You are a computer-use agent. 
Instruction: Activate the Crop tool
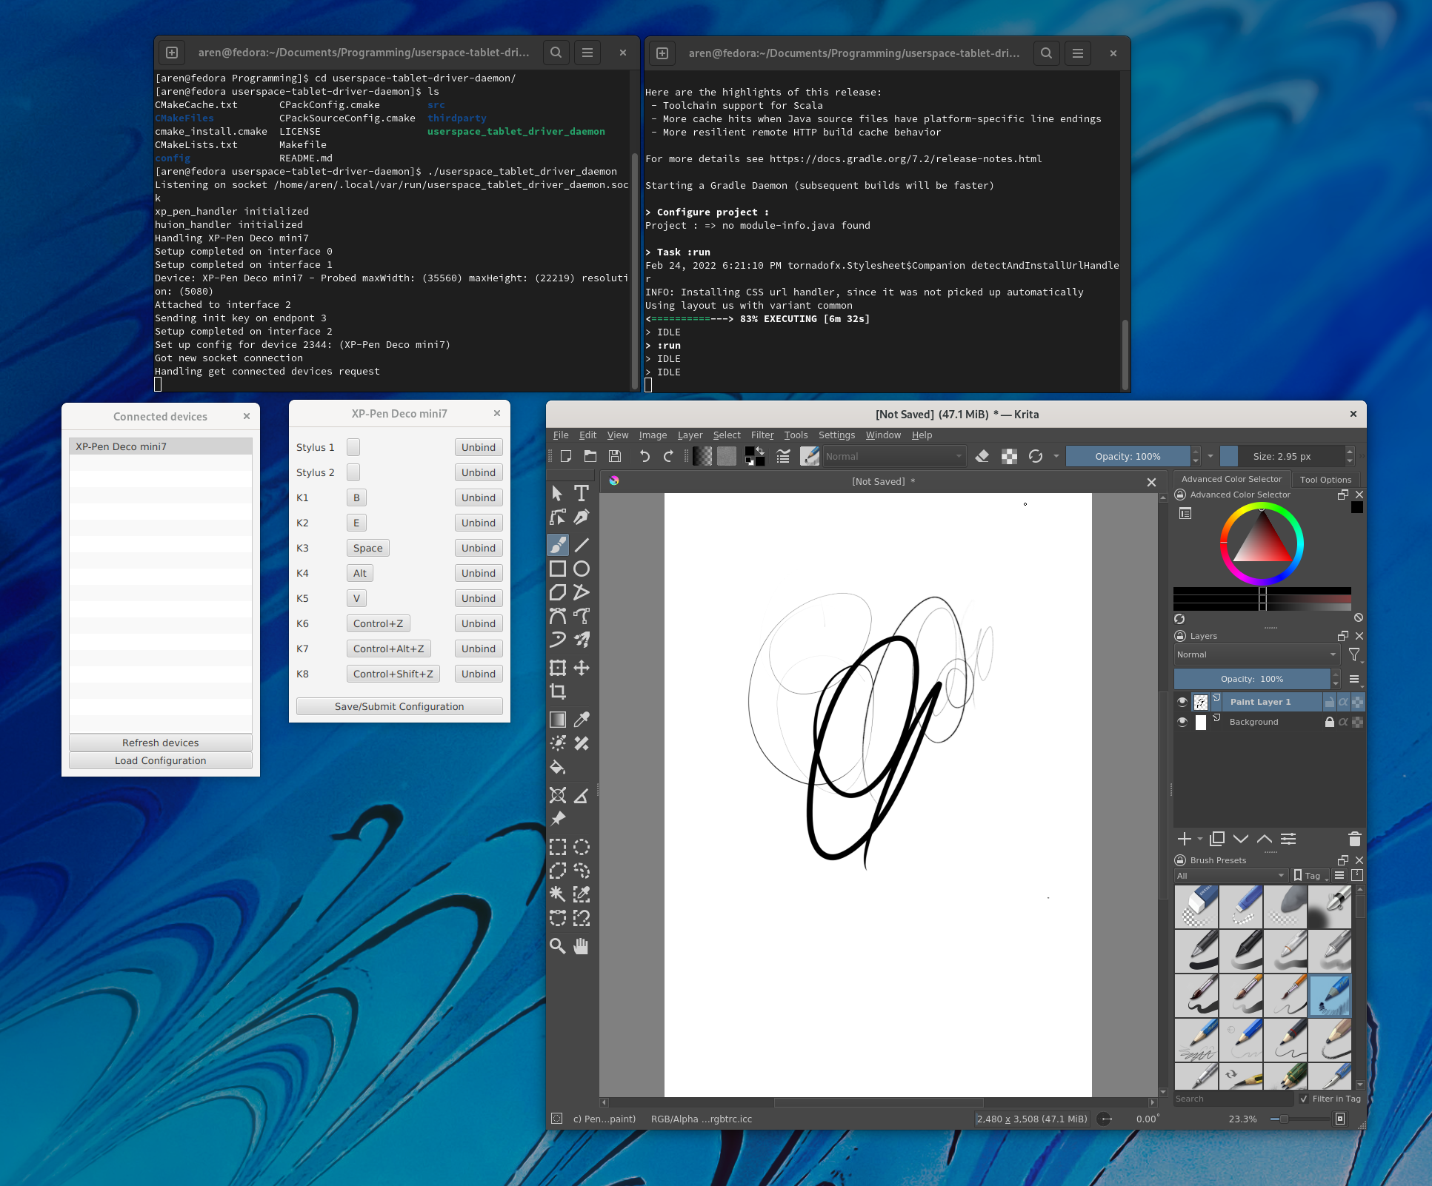[x=557, y=691]
